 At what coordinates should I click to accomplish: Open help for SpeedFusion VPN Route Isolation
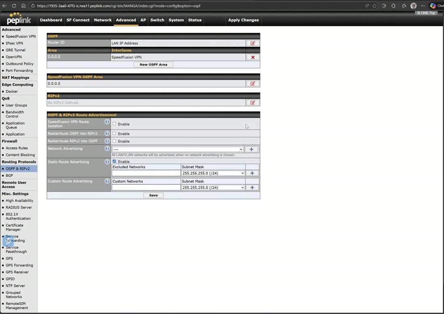(107, 122)
